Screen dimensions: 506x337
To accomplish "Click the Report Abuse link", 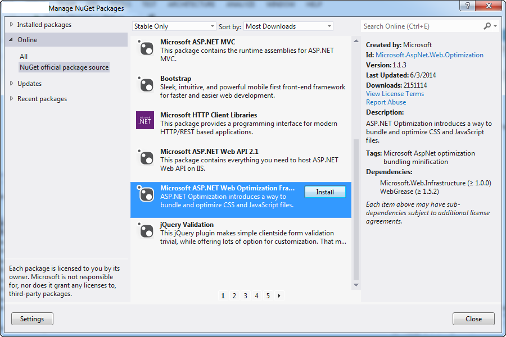I will point(386,102).
